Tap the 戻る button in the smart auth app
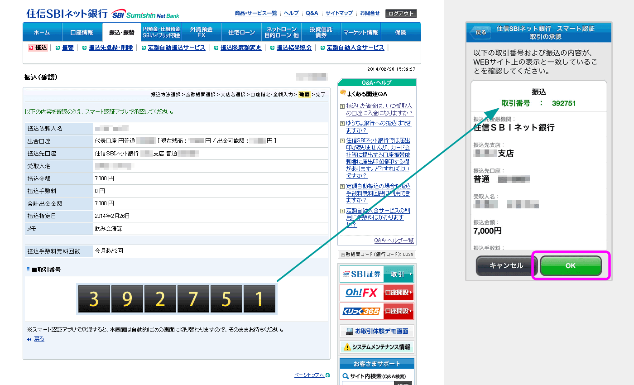 click(x=481, y=33)
